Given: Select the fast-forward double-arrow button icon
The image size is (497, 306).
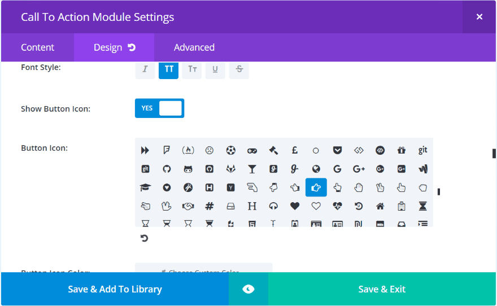Looking at the screenshot, I should (x=145, y=150).
